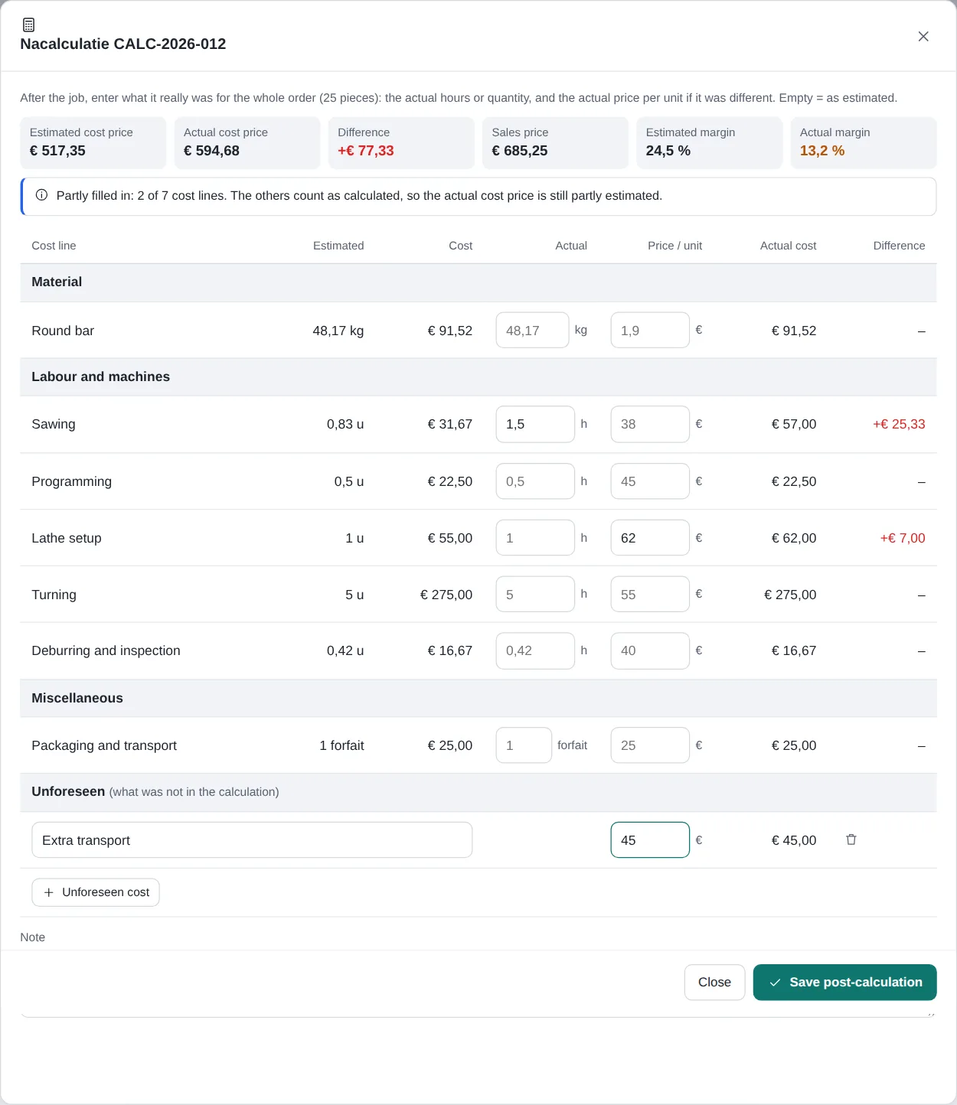The height and width of the screenshot is (1105, 957).
Task: Click the Cost line column header
Action: (x=54, y=246)
